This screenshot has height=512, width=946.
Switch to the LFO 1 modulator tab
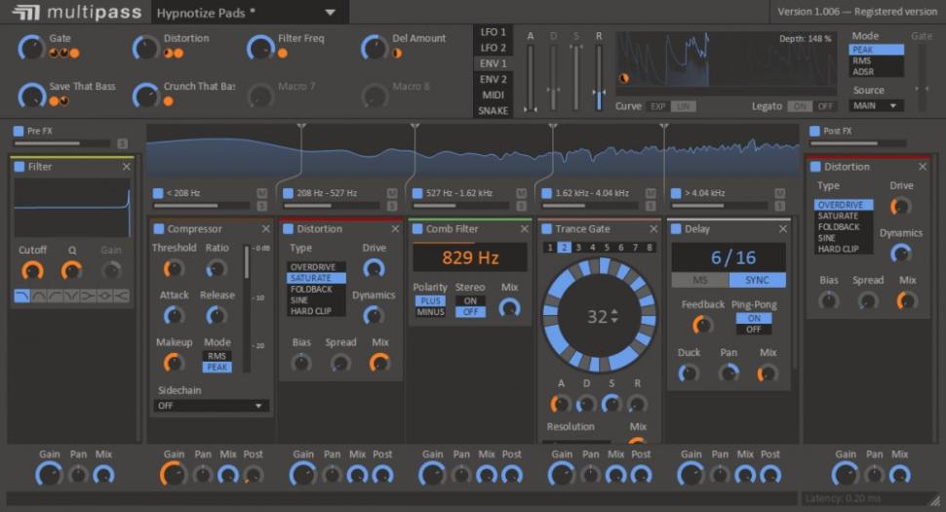point(493,32)
